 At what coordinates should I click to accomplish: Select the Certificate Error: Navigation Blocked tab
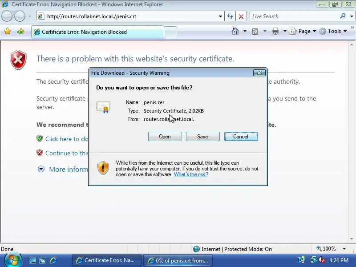[97, 32]
